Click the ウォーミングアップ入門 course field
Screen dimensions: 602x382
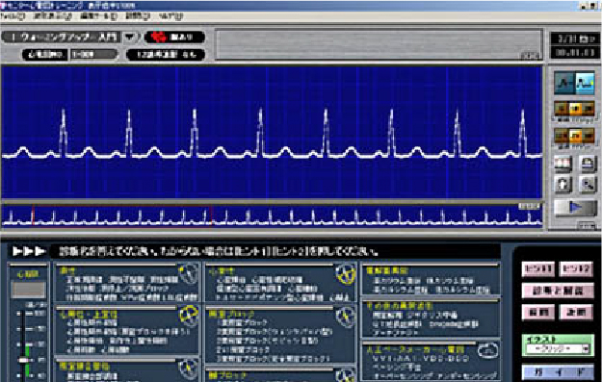pyautogui.click(x=62, y=38)
